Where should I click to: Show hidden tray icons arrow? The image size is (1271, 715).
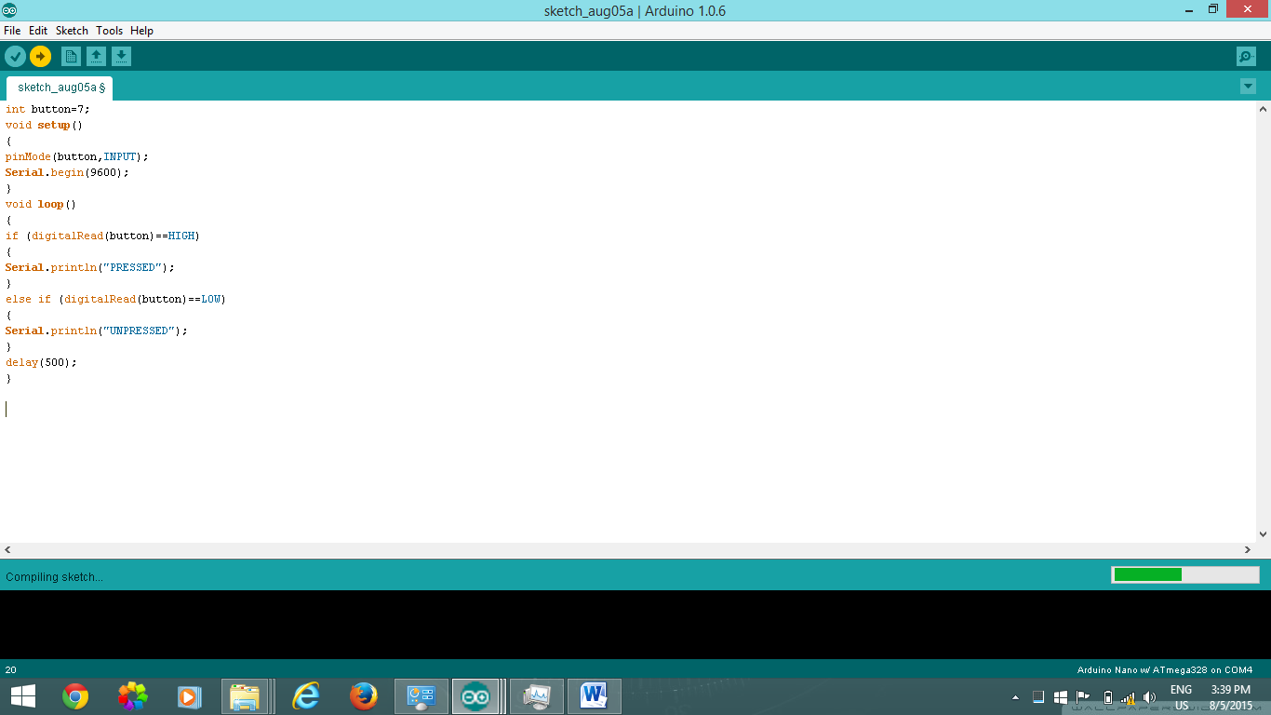(1015, 697)
